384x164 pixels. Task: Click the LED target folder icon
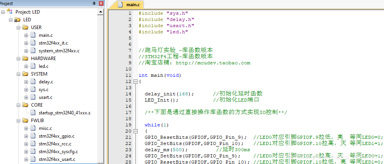click(x=17, y=20)
